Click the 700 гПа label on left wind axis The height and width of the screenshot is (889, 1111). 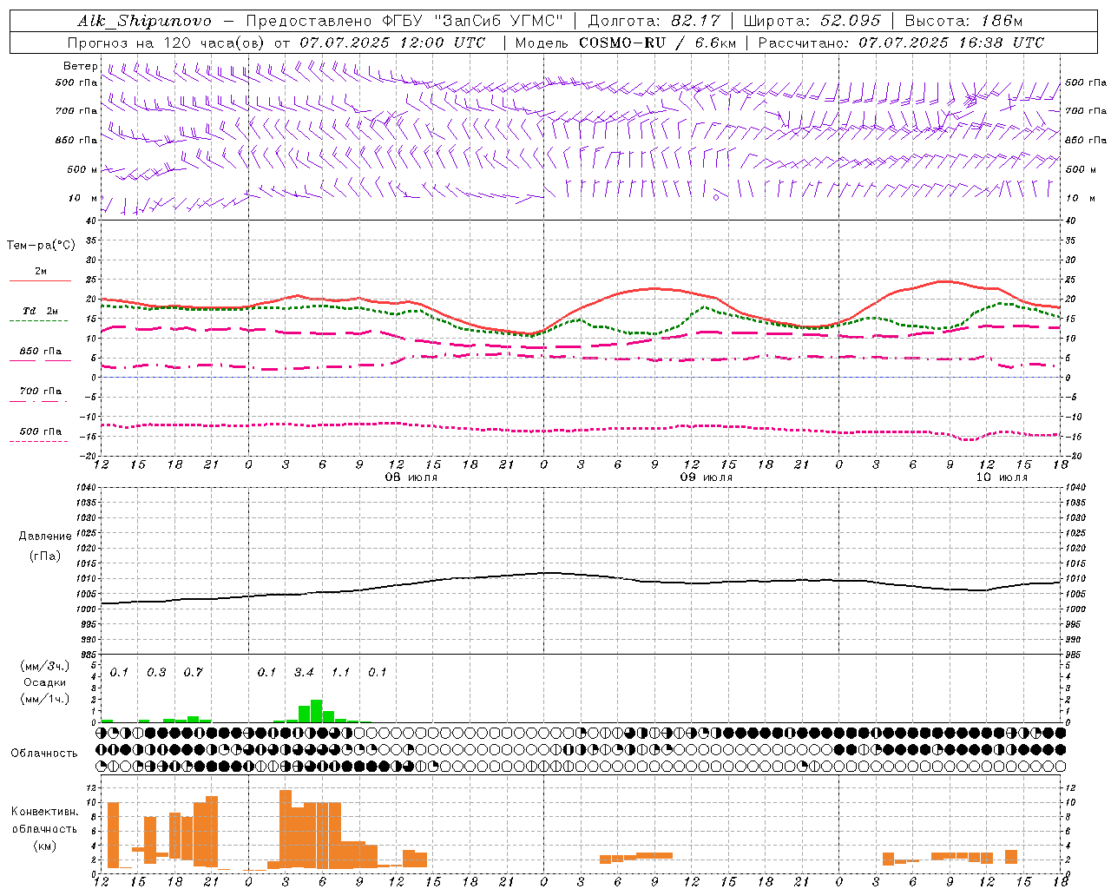click(x=76, y=111)
